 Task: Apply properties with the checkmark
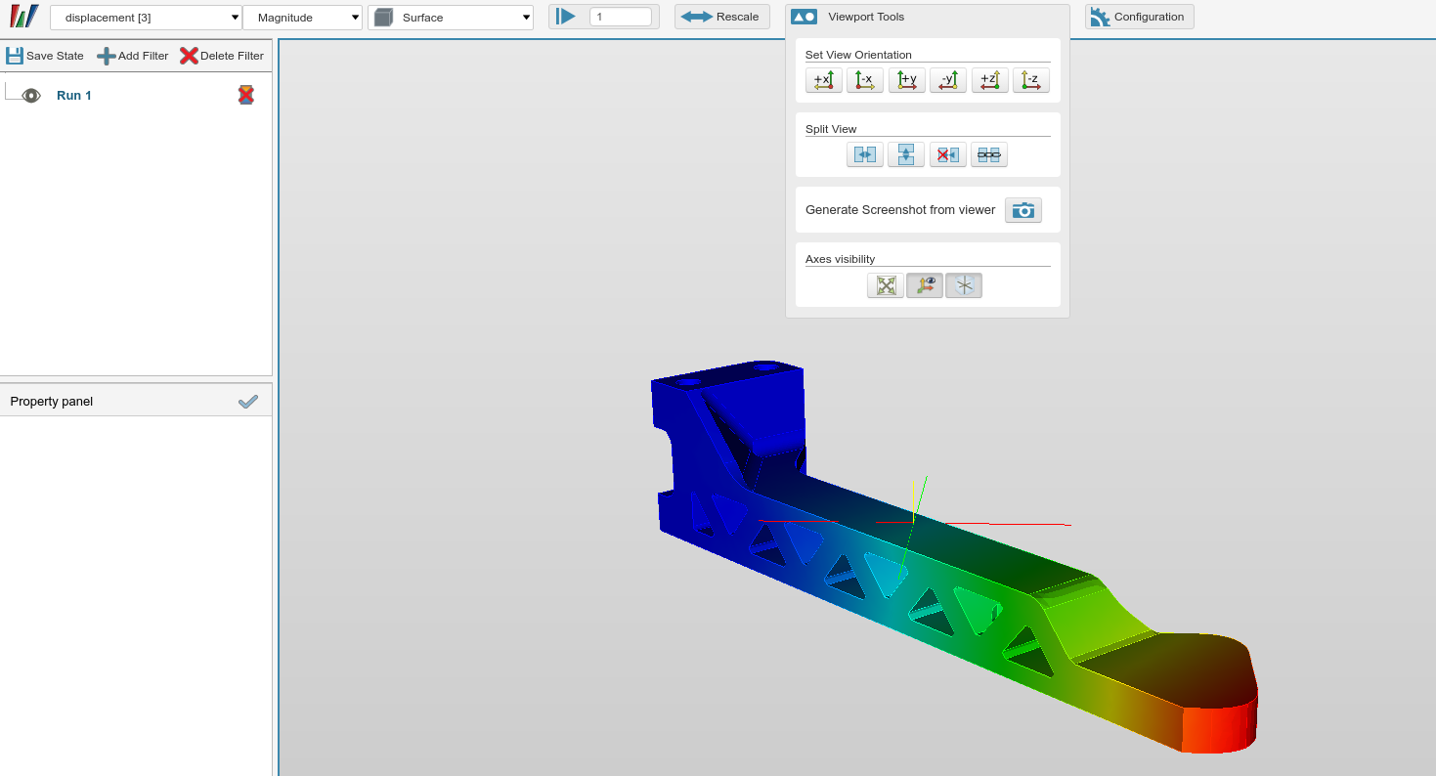248,402
